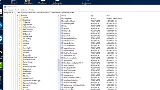Image resolution: width=160 pixels, height=90 pixels.
Task: Open the Edycja menu
Action: [10, 10]
